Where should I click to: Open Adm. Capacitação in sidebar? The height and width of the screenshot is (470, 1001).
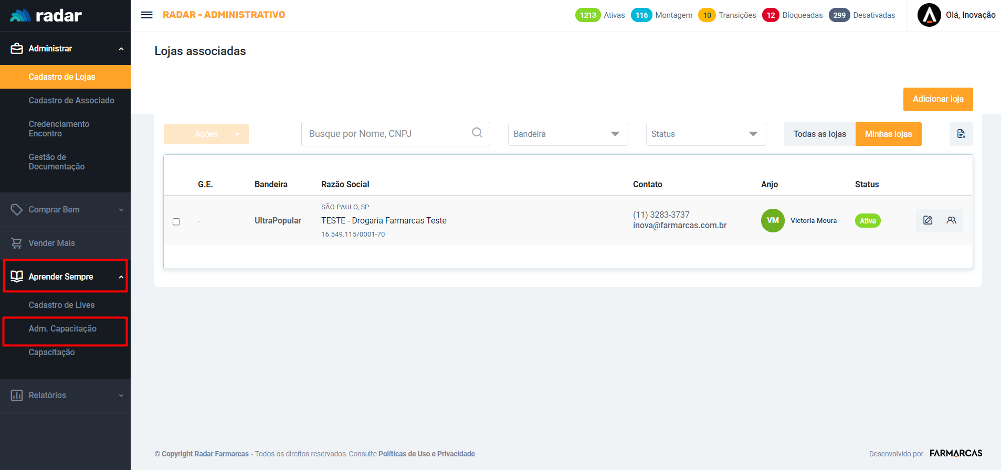(62, 329)
